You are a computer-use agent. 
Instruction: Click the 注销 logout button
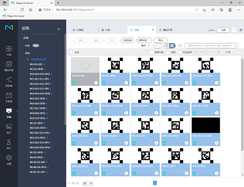click(x=223, y=30)
